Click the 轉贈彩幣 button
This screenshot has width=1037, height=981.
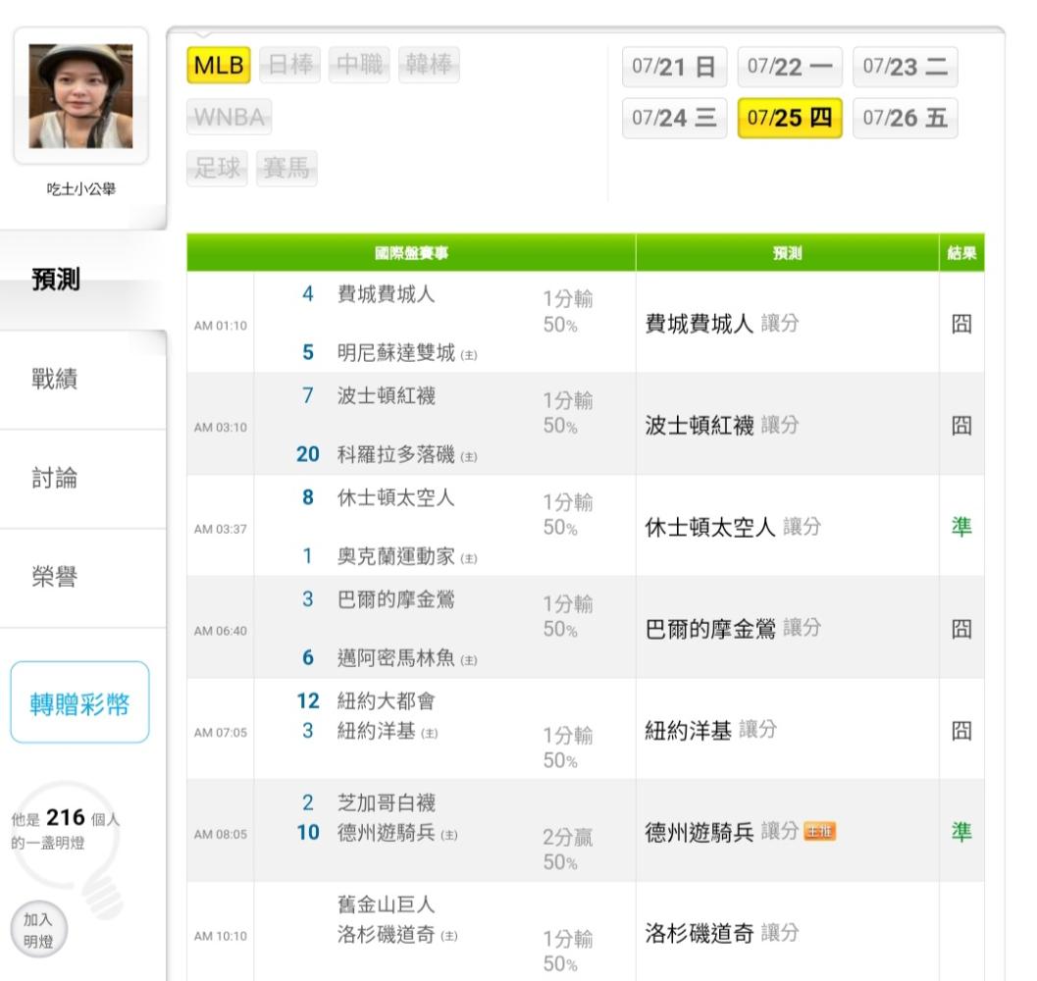80,702
